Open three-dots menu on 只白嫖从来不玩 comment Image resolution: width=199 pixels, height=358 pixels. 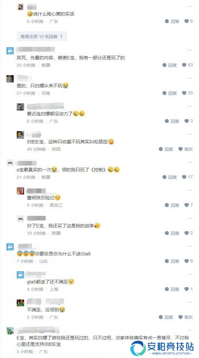(x=190, y=78)
